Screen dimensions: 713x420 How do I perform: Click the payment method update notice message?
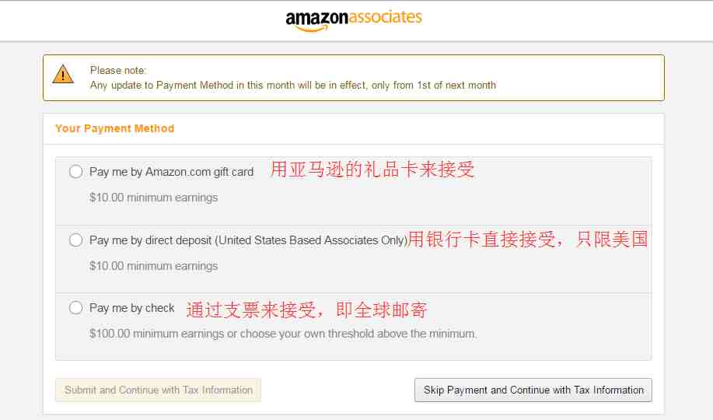click(293, 85)
